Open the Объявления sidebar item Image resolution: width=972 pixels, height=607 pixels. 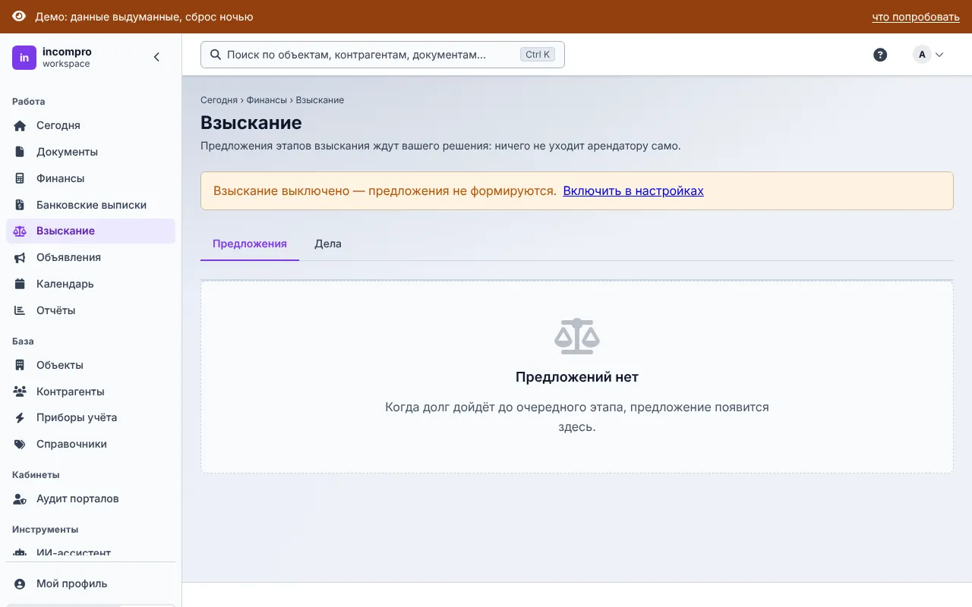[90, 257]
